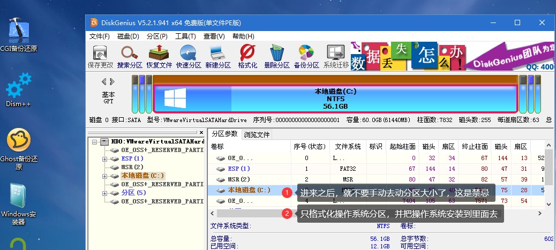Choose the 格式化 (Format) toolbar icon
This screenshot has height=250, width=556.
tap(247, 57)
